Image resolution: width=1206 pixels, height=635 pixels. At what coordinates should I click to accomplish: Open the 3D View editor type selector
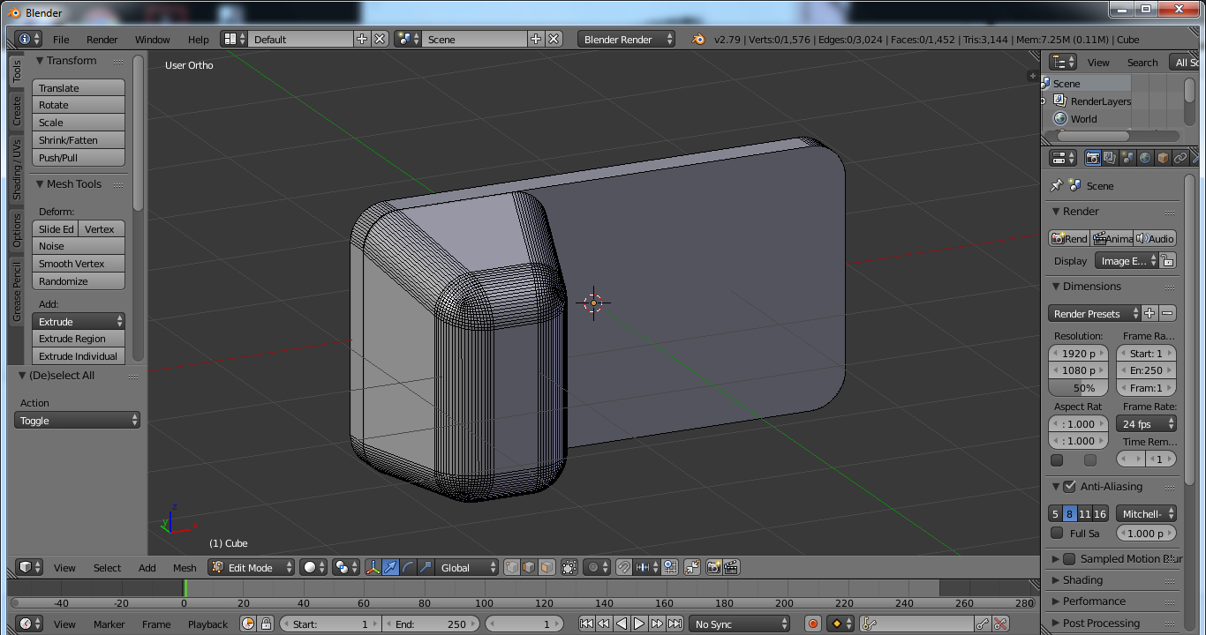point(30,567)
